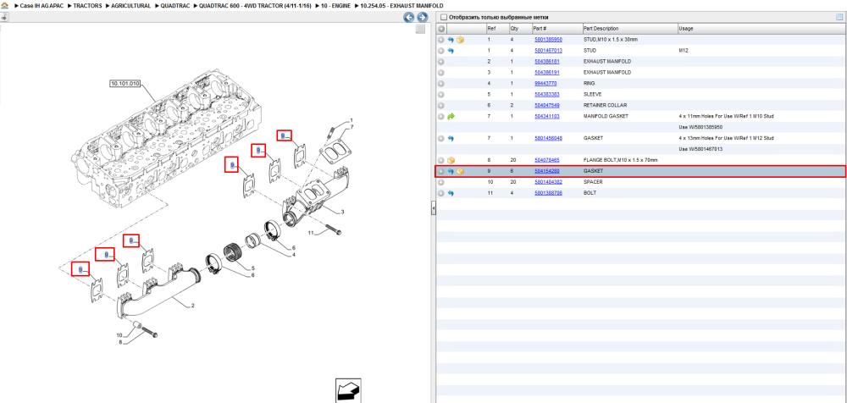Click the circle icon in the table header
Screen dimensions: 847x403
(441, 29)
